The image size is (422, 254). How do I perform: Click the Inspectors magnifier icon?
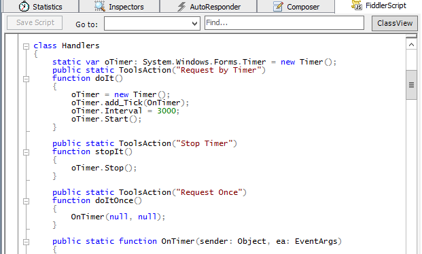point(100,6)
